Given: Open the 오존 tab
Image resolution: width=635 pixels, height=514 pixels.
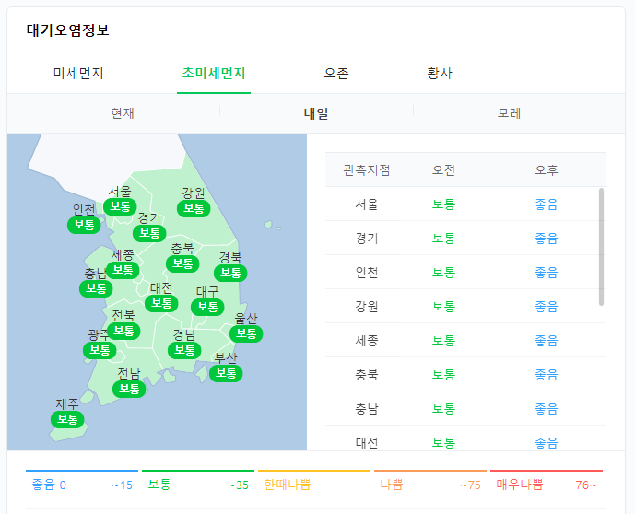Looking at the screenshot, I should click(336, 74).
